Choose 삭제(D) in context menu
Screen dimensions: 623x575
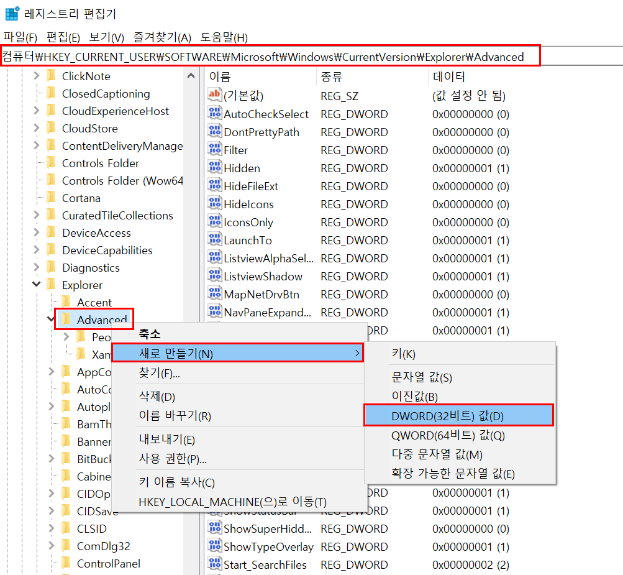click(238, 396)
